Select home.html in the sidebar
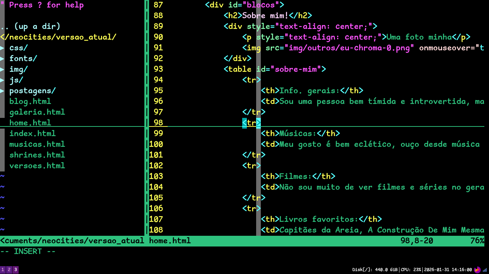Viewport: 489px width, 274px height. coord(30,123)
